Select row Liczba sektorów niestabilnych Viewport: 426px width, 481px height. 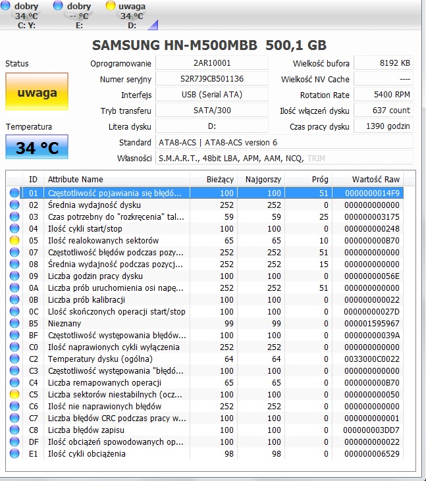pyautogui.click(x=205, y=394)
